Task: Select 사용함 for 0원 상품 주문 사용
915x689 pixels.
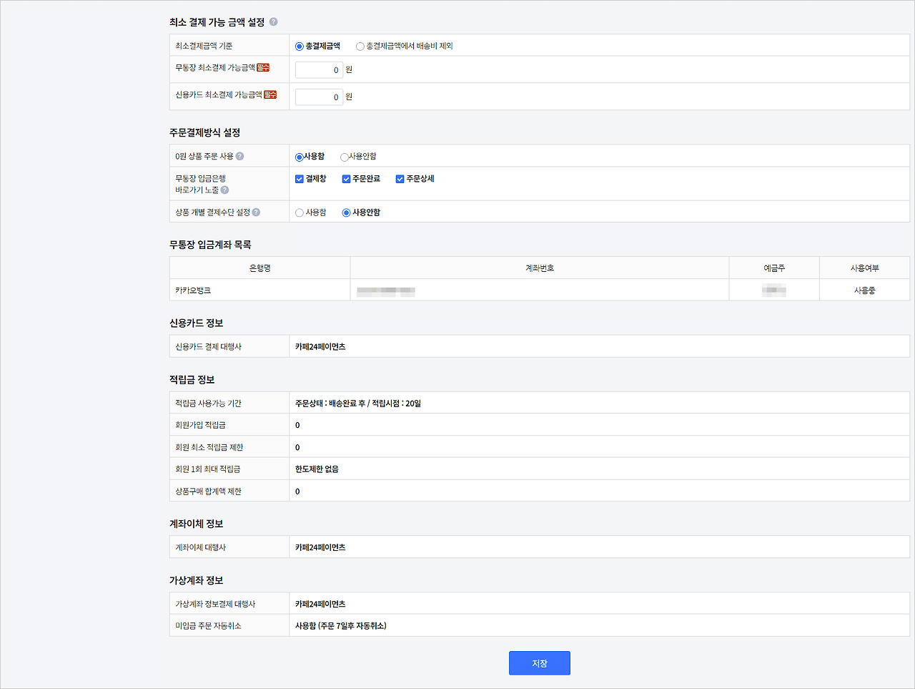Action: coord(300,157)
